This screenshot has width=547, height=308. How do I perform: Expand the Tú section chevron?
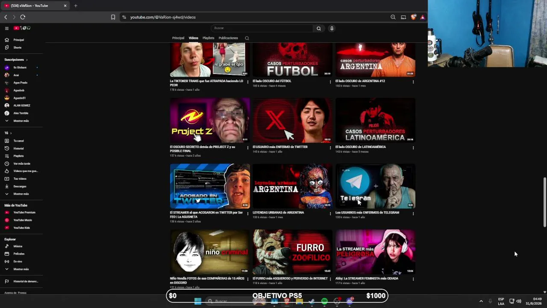(11, 133)
